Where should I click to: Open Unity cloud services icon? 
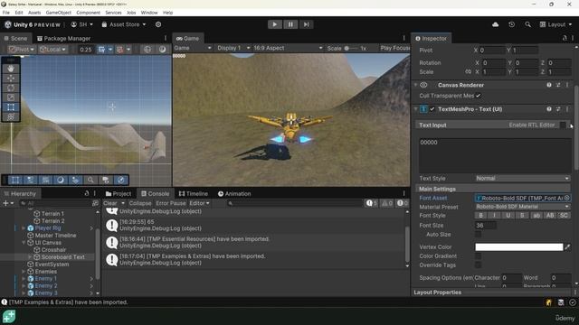tap(495, 24)
